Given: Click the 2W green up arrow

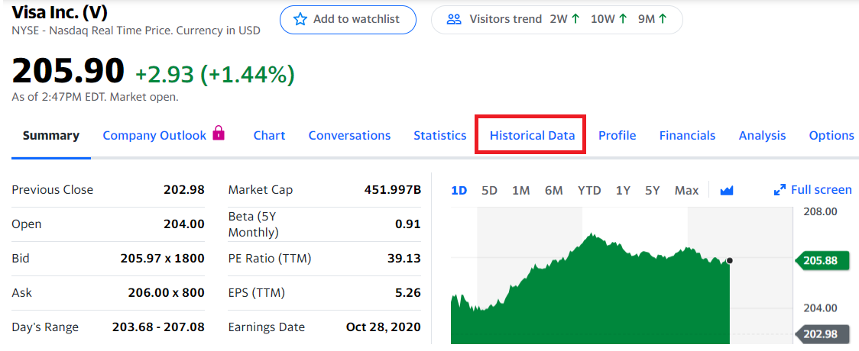Looking at the screenshot, I should [x=575, y=20].
